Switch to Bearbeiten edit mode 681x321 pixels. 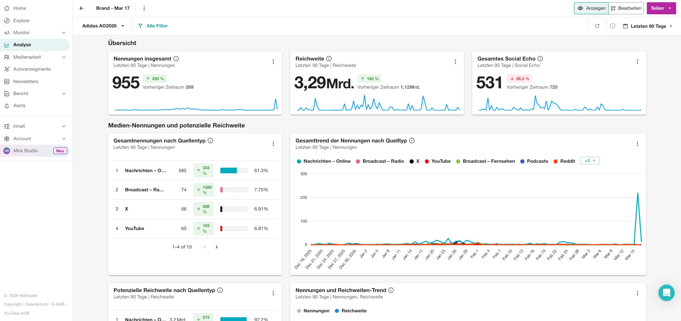[x=626, y=8]
